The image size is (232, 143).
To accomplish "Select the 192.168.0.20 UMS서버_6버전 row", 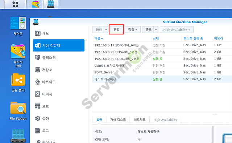I will pos(162,52).
